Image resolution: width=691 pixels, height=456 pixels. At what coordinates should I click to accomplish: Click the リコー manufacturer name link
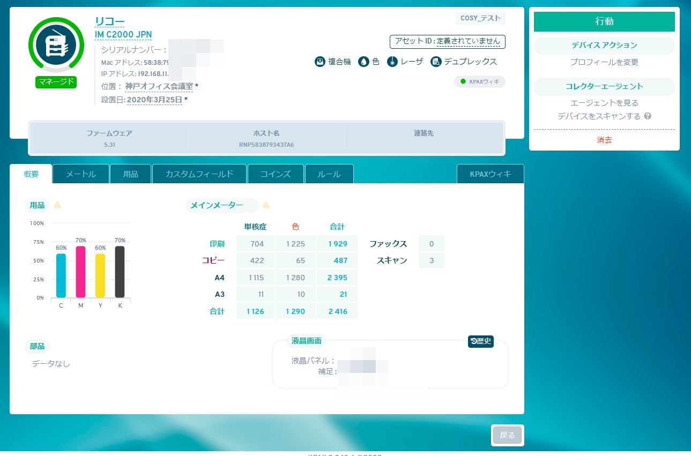(109, 21)
